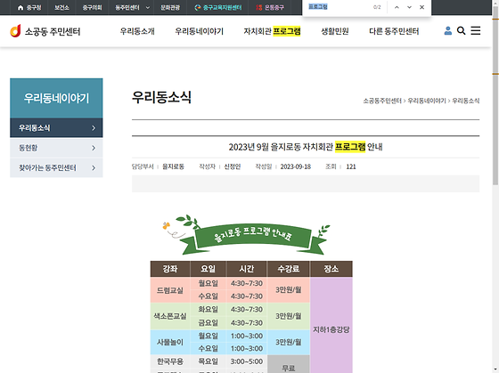This screenshot has height=373, width=499.
Task: Click the 지하1층강당 cell in the table
Action: 331,329
